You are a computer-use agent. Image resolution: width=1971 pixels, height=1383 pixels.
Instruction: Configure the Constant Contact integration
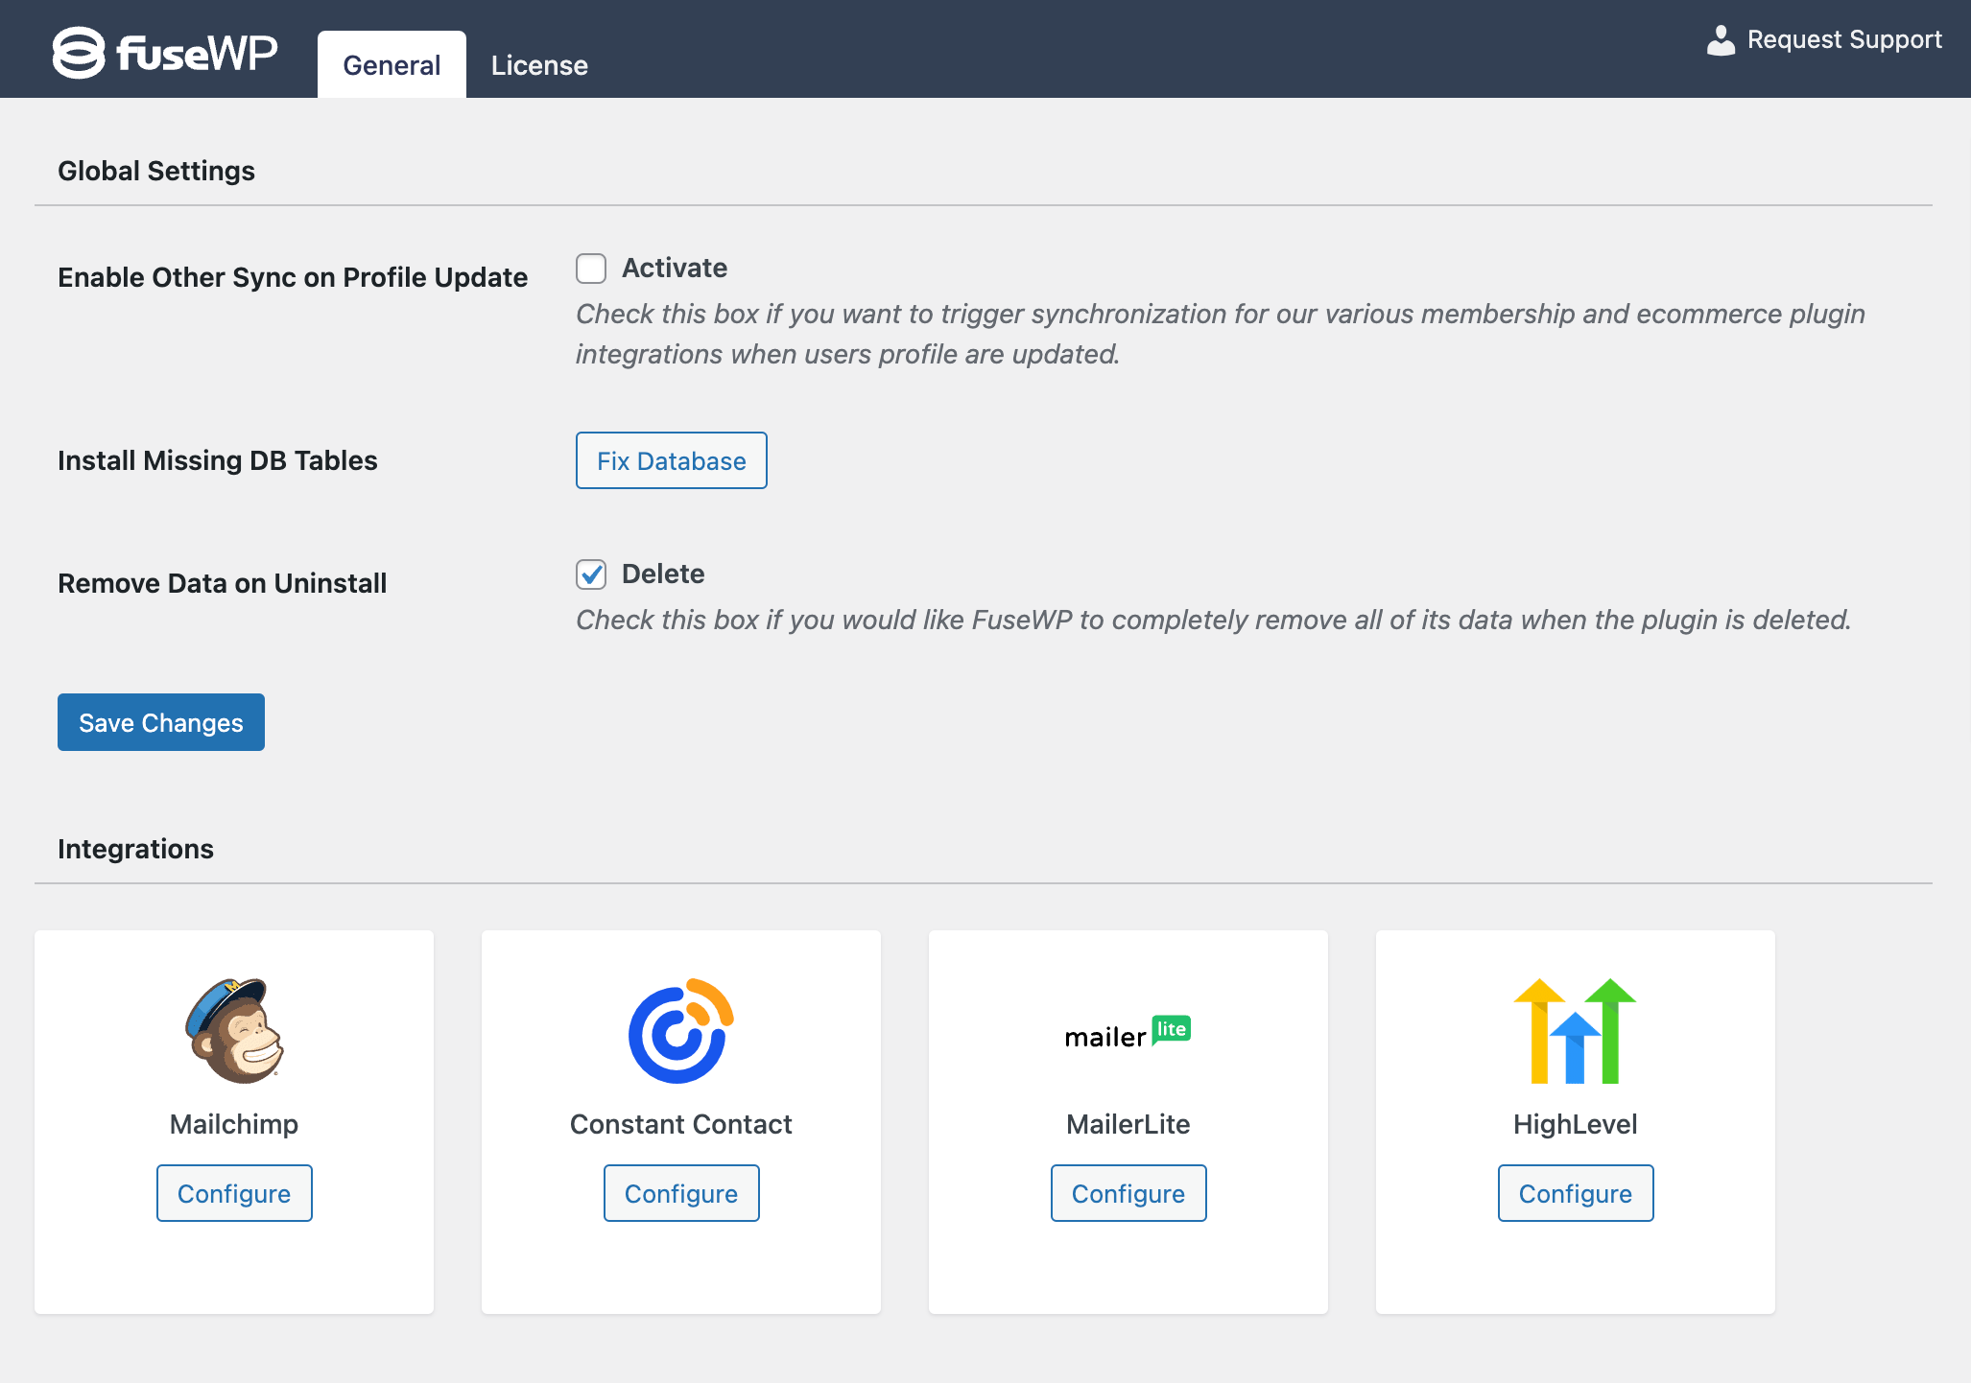(680, 1193)
